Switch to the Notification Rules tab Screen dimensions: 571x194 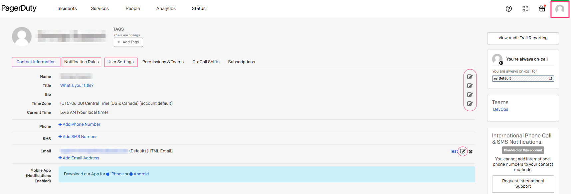(82, 62)
